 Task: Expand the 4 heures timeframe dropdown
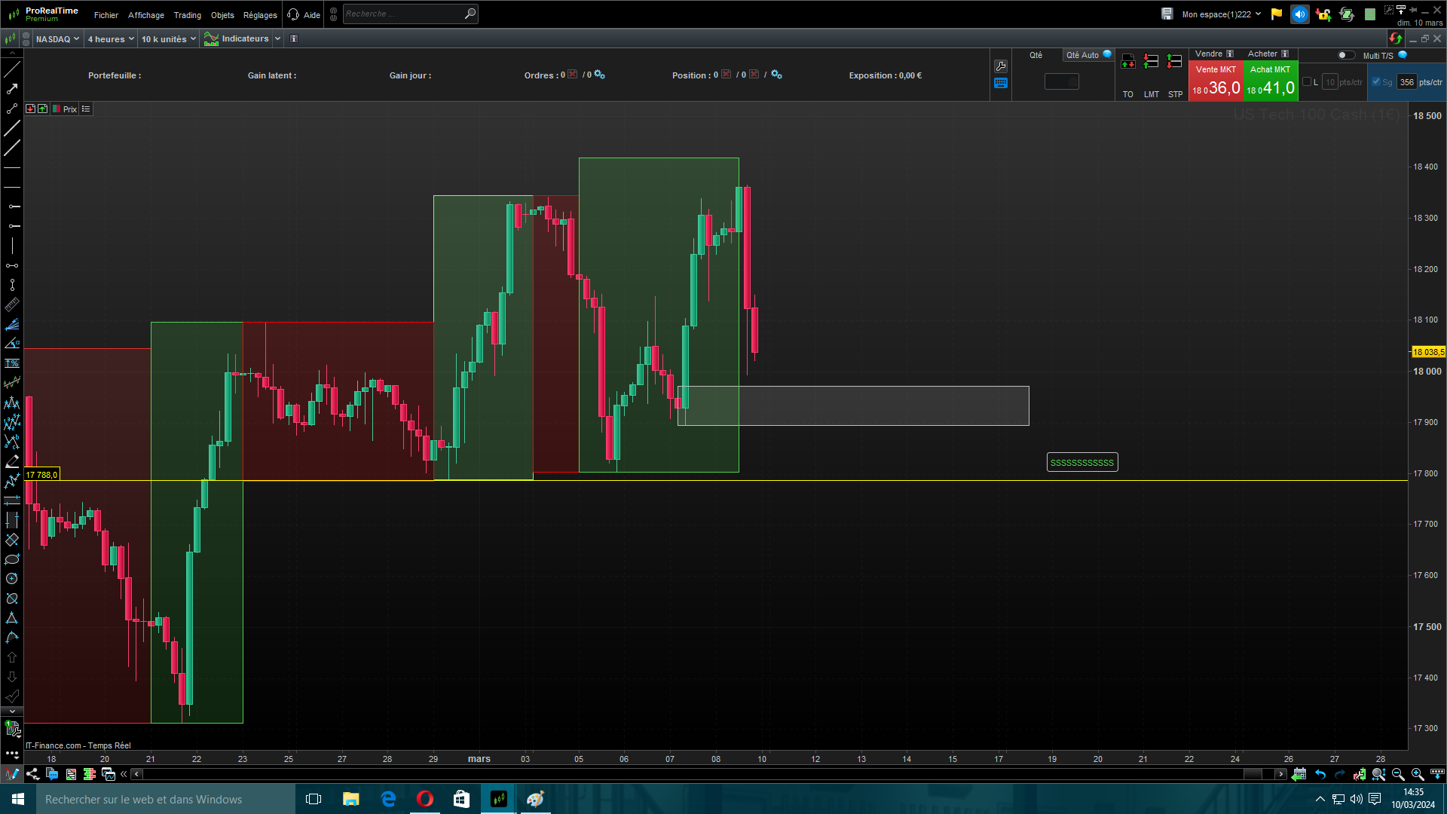click(111, 39)
